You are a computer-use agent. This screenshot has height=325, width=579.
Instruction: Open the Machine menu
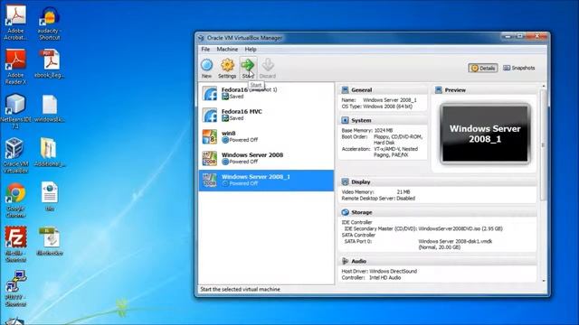(x=227, y=50)
